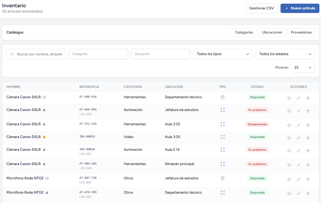Remove item INV-00018 with trash icon
321x203 pixels.
tap(308, 151)
